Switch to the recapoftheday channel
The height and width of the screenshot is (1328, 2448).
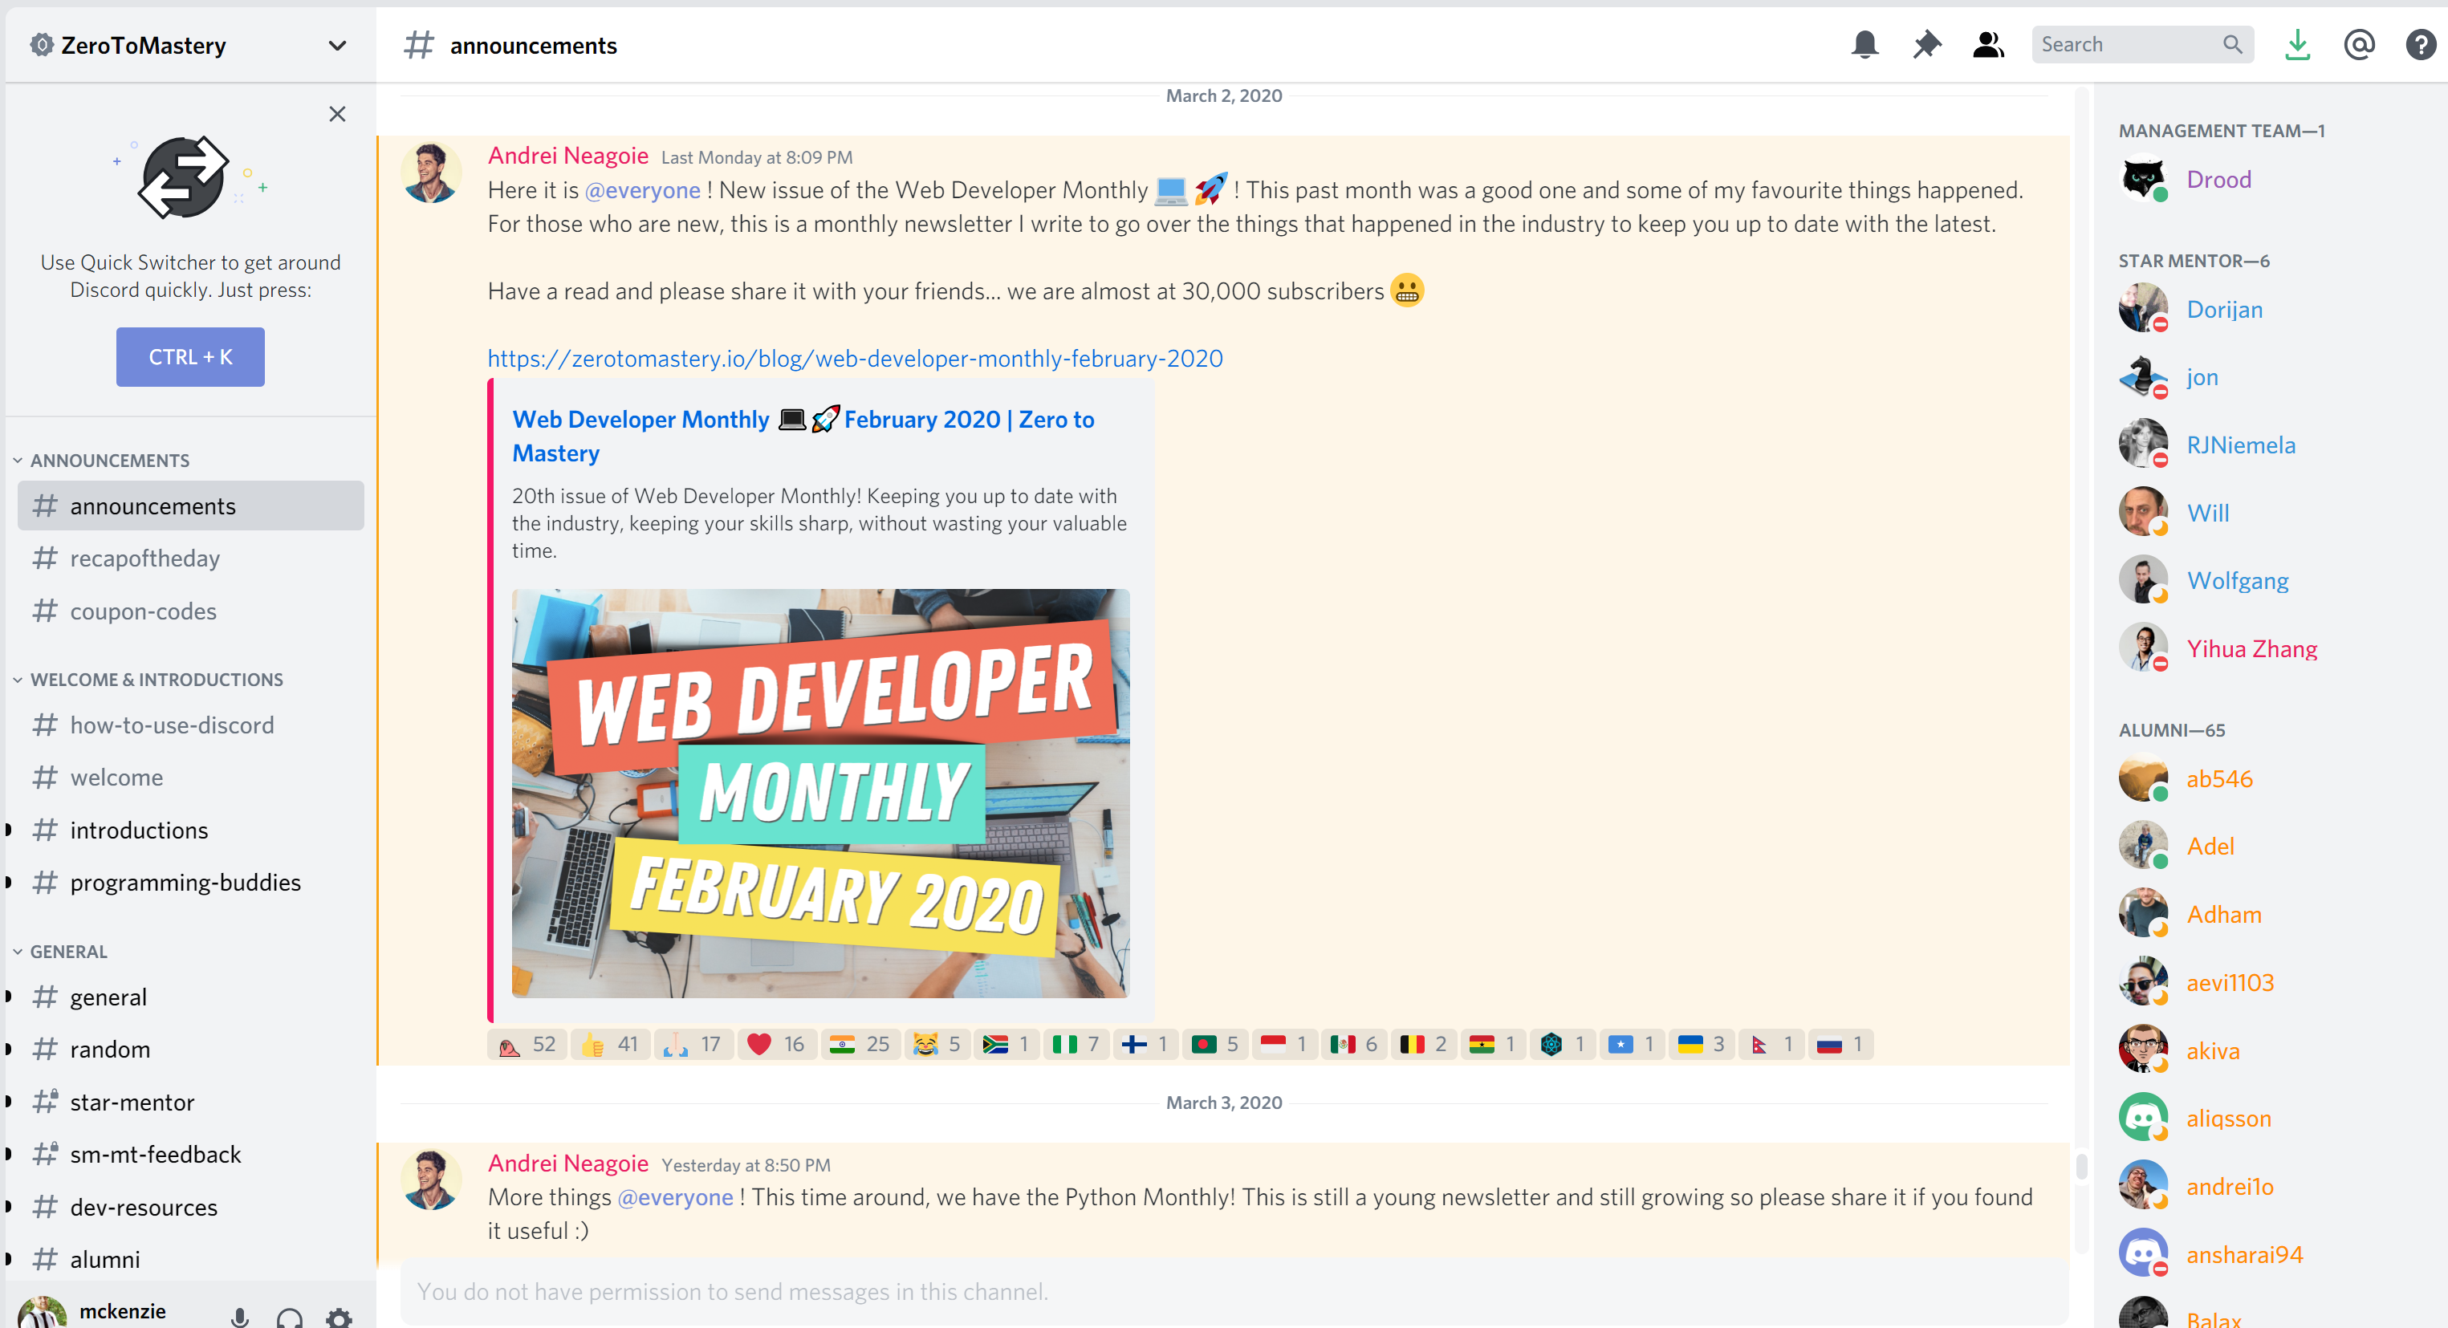(144, 558)
